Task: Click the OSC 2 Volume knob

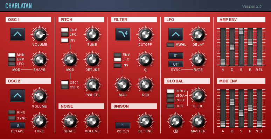Action: click(x=40, y=96)
